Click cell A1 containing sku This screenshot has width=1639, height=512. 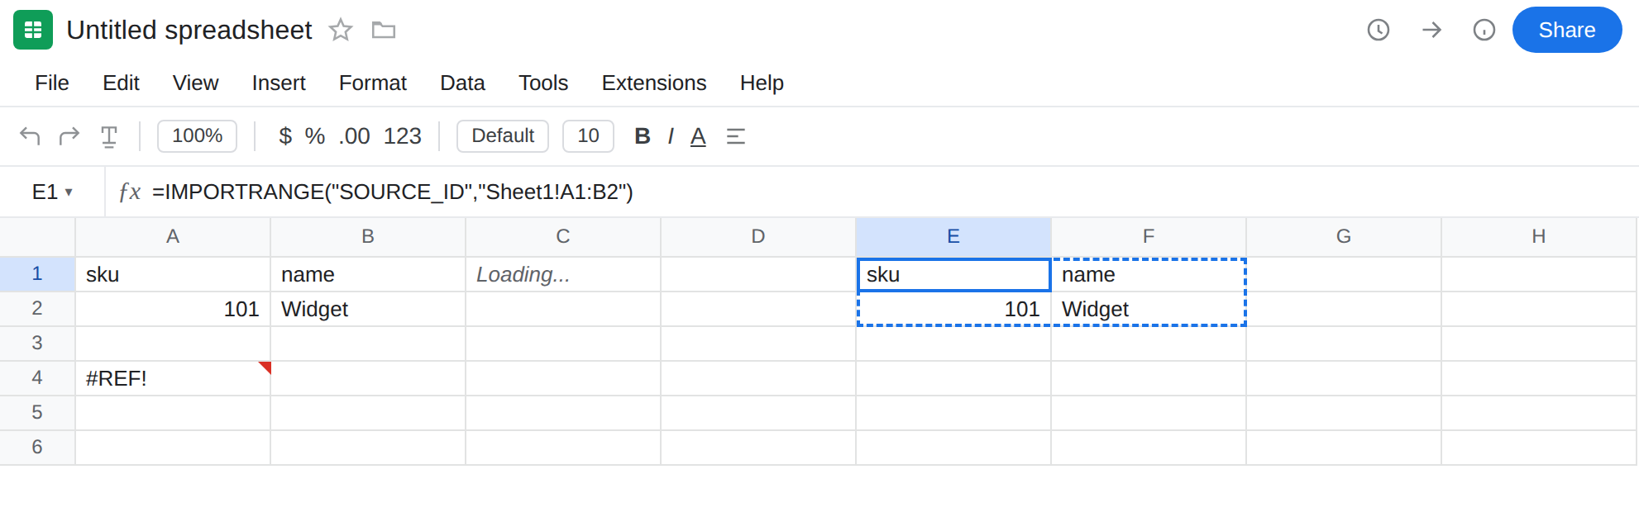[x=173, y=274]
